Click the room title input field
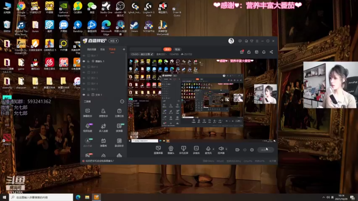Screen dimensions: 358x201 point(145,49)
